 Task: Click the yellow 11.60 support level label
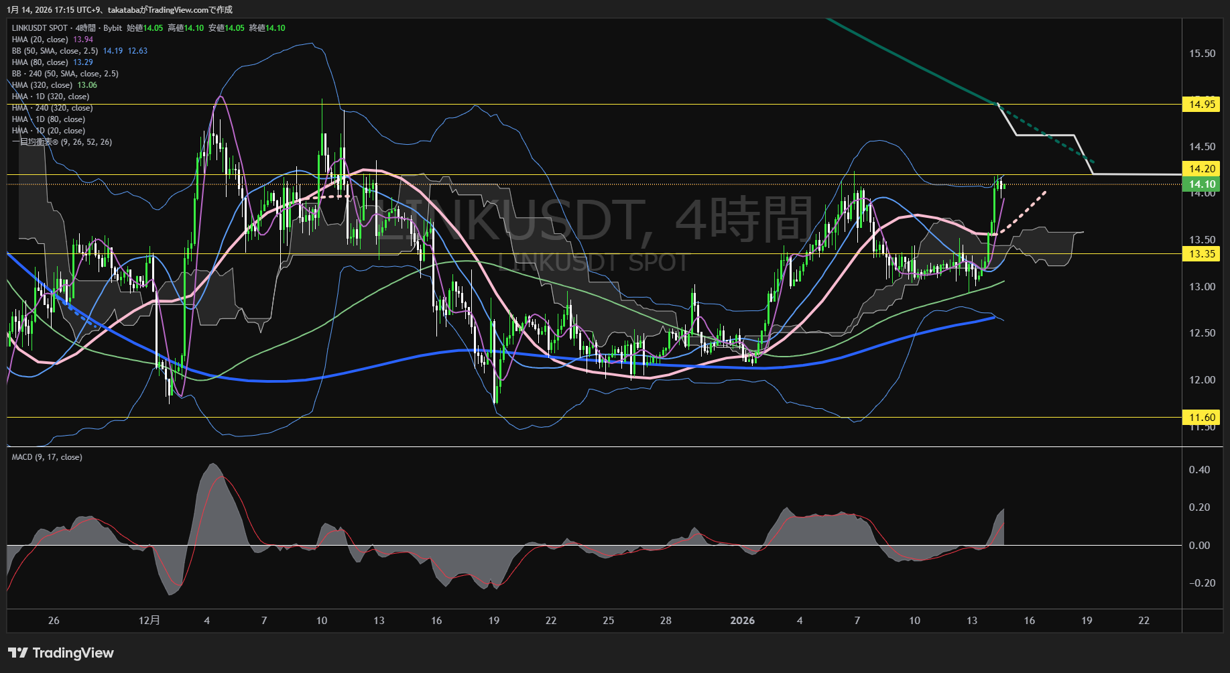pos(1202,418)
